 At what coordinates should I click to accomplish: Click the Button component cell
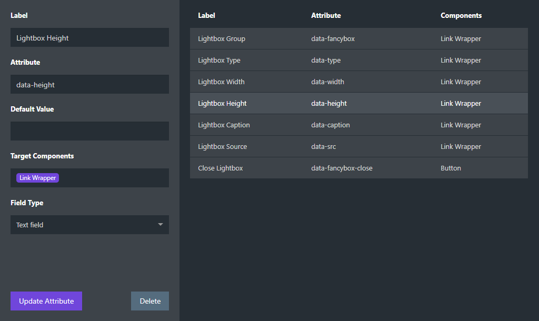(x=451, y=168)
